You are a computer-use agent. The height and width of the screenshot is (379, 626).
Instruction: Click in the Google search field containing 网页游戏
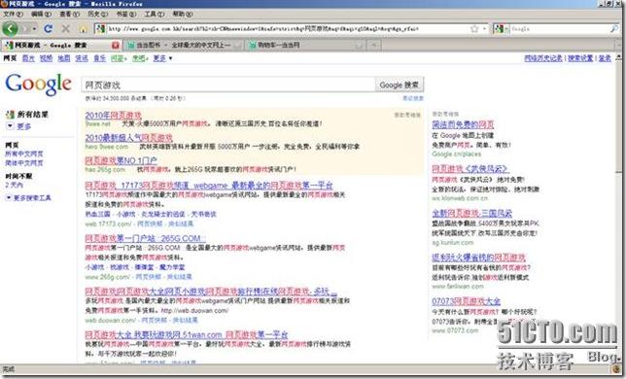(228, 85)
